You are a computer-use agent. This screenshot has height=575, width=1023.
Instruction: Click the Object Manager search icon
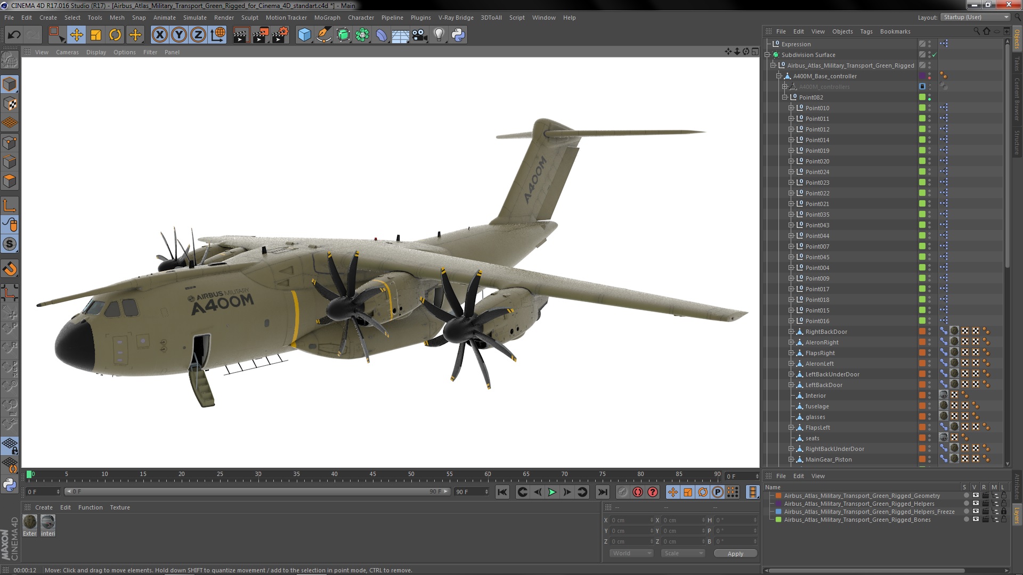tap(977, 31)
